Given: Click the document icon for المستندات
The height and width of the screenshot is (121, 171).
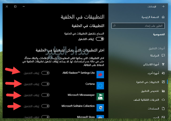Looking at the screenshot, I should (163, 109).
